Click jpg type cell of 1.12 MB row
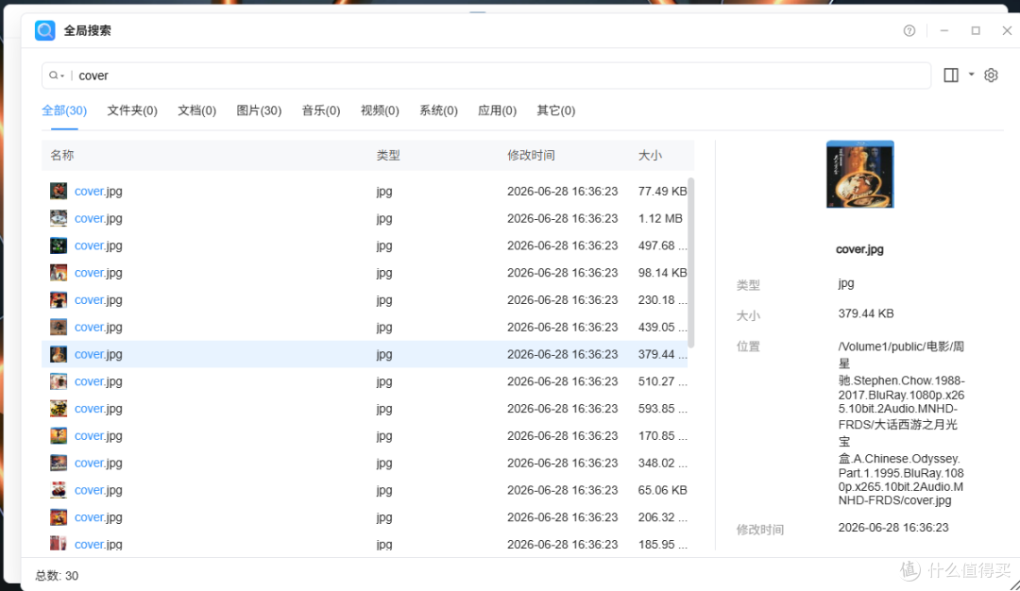The height and width of the screenshot is (591, 1020). 383,219
